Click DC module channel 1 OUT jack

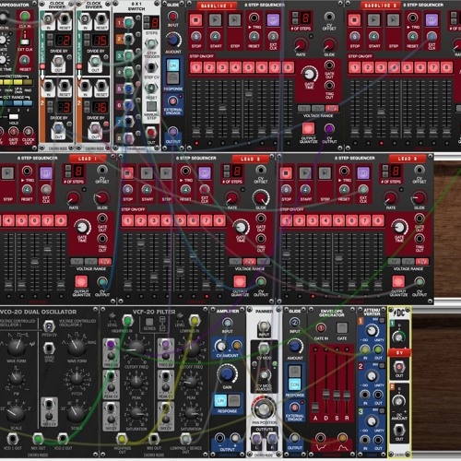[x=399, y=367]
